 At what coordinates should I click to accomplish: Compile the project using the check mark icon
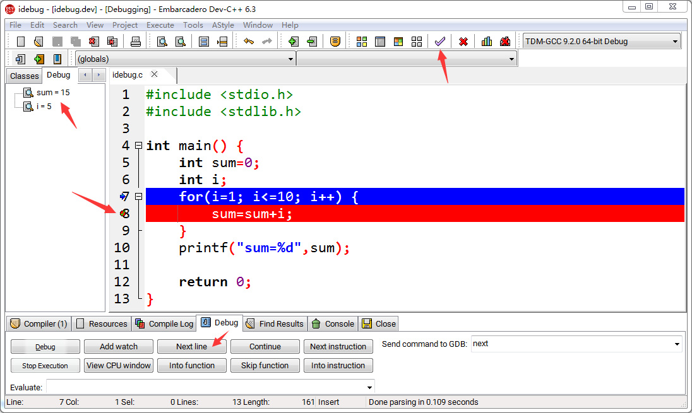(x=440, y=41)
